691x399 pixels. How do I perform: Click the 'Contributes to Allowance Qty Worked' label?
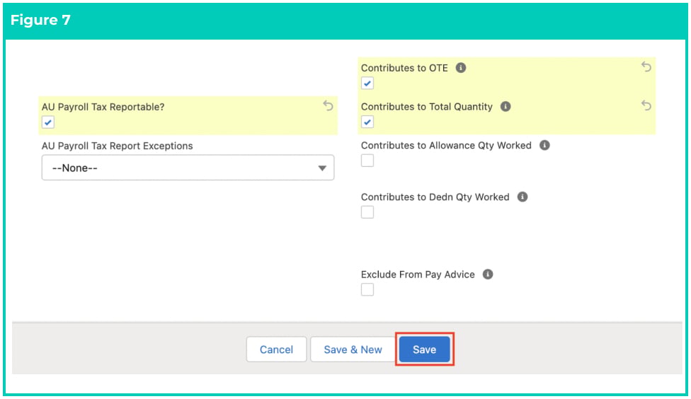446,145
